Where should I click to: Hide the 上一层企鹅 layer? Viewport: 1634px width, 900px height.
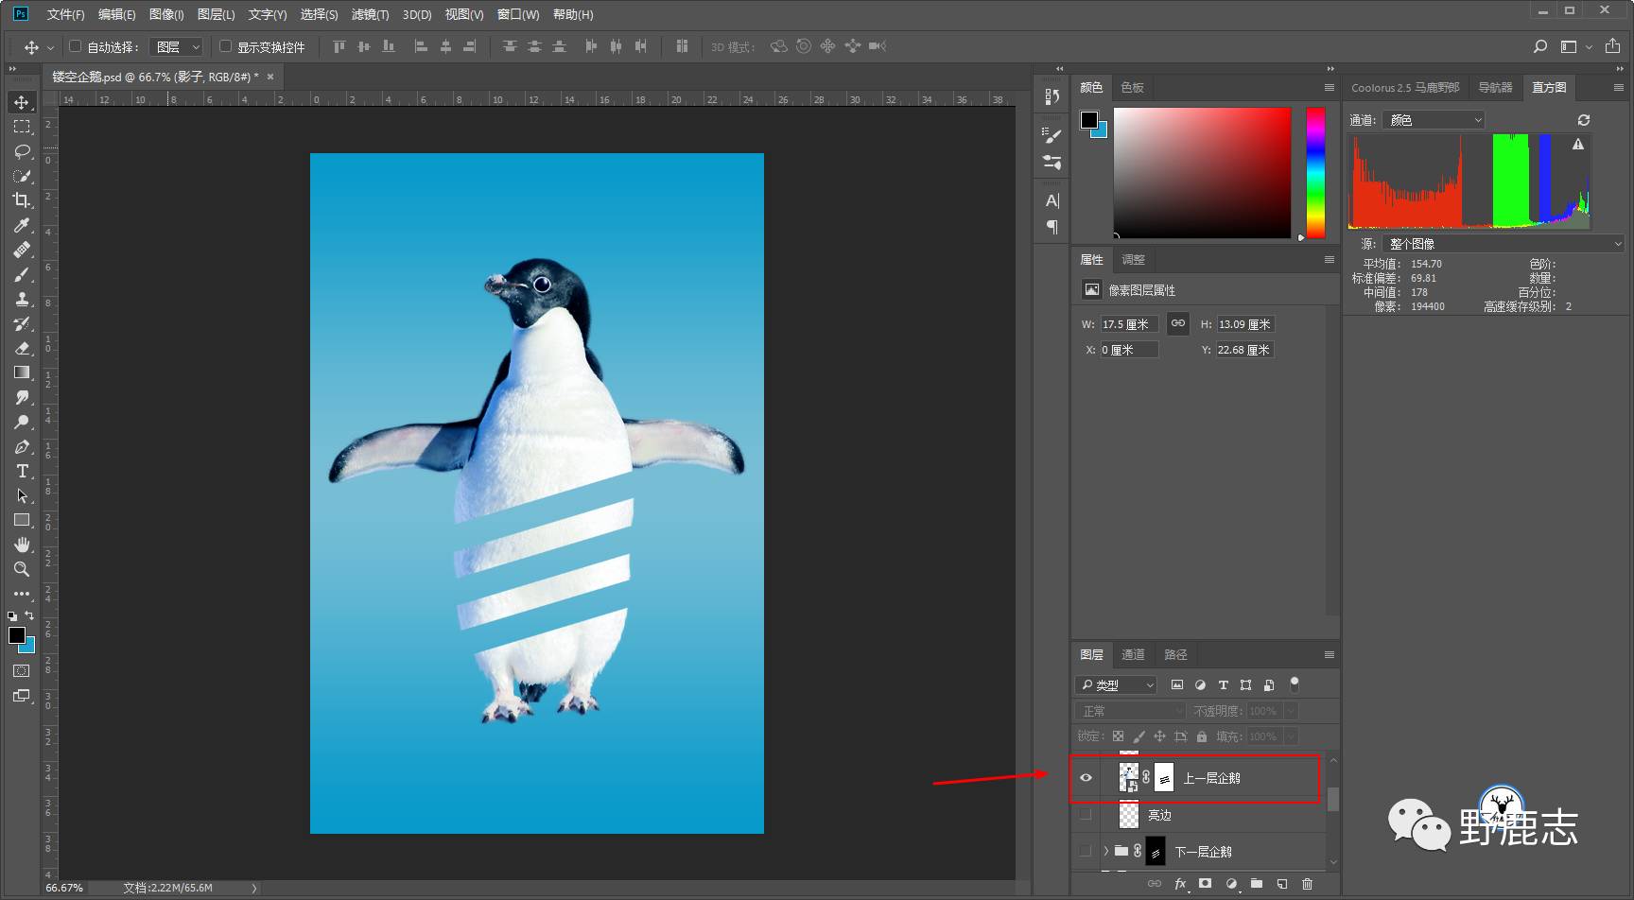[1086, 778]
